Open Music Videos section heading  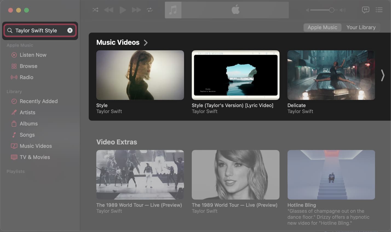pyautogui.click(x=118, y=43)
